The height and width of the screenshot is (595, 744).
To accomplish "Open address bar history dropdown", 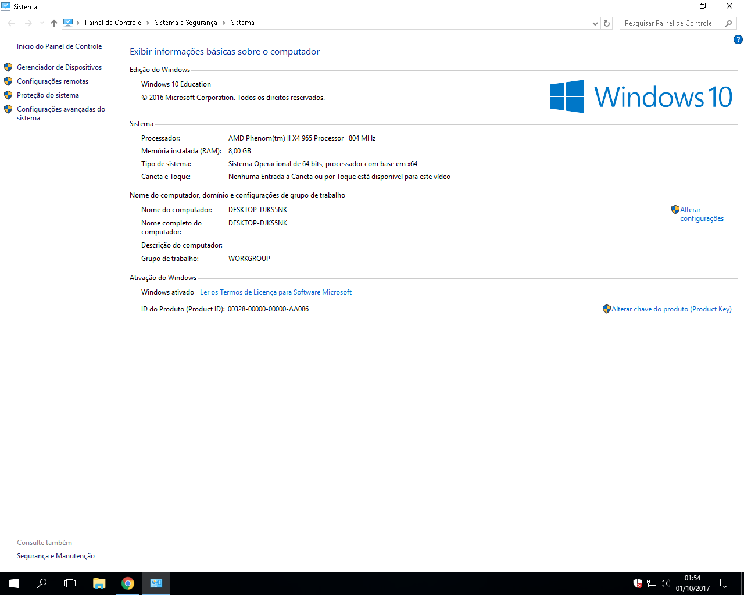I will click(x=595, y=23).
